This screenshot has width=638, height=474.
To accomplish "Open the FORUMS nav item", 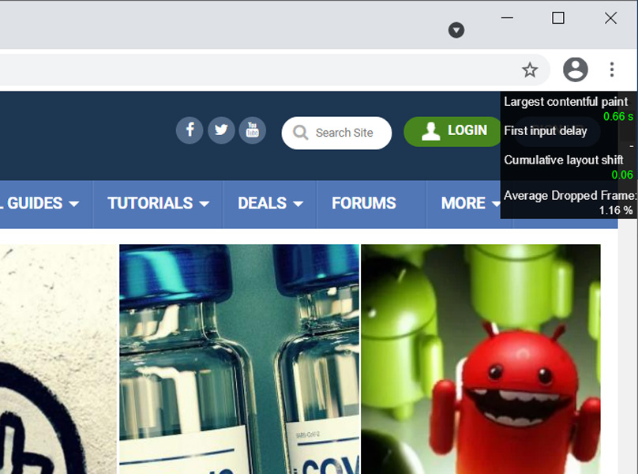I will tap(363, 204).
